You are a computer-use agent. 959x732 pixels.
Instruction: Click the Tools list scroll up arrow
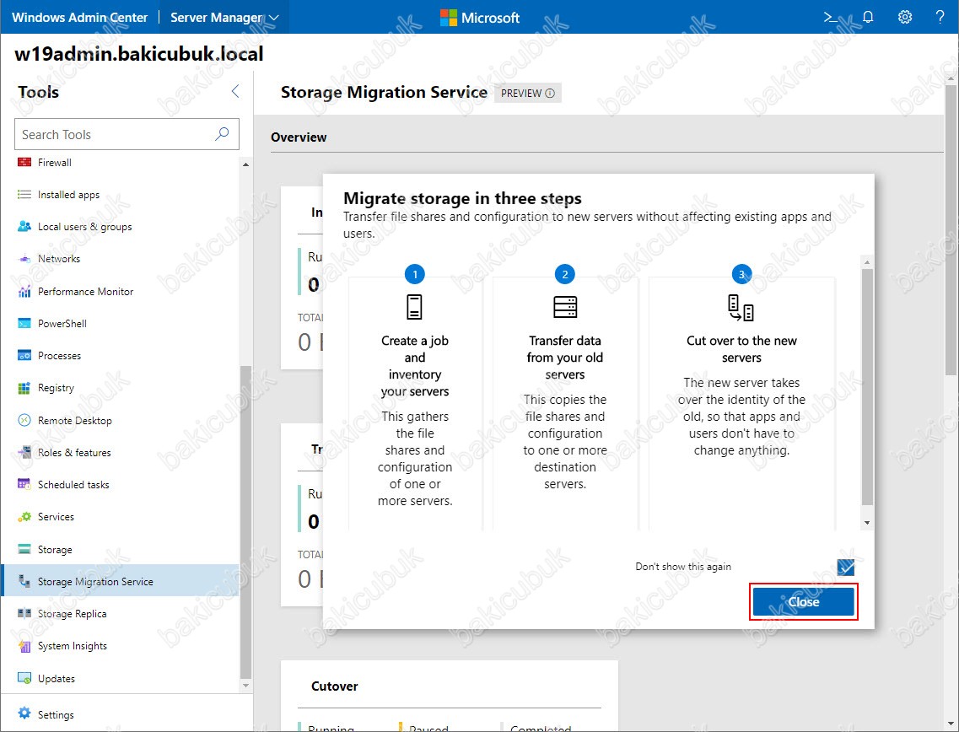point(246,164)
